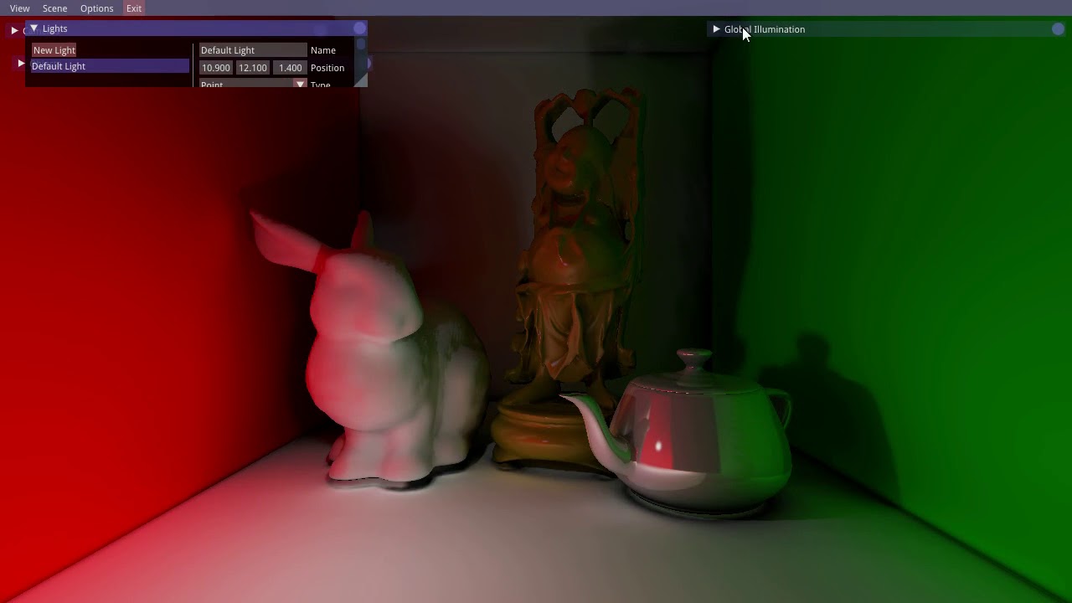Open the View menu

(x=19, y=8)
